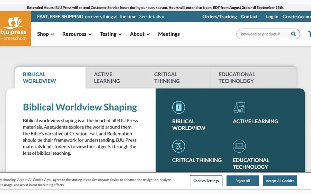Expand the Testing dropdown menu

pos(111,34)
